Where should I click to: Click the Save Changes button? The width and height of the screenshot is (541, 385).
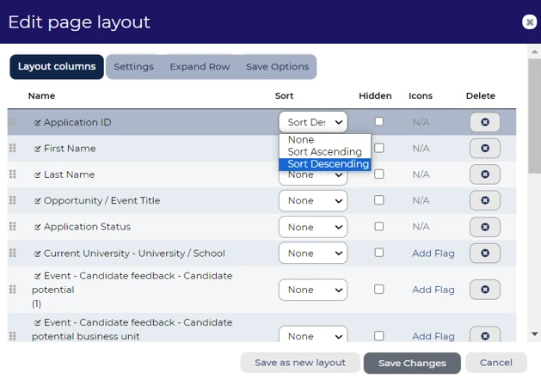412,363
